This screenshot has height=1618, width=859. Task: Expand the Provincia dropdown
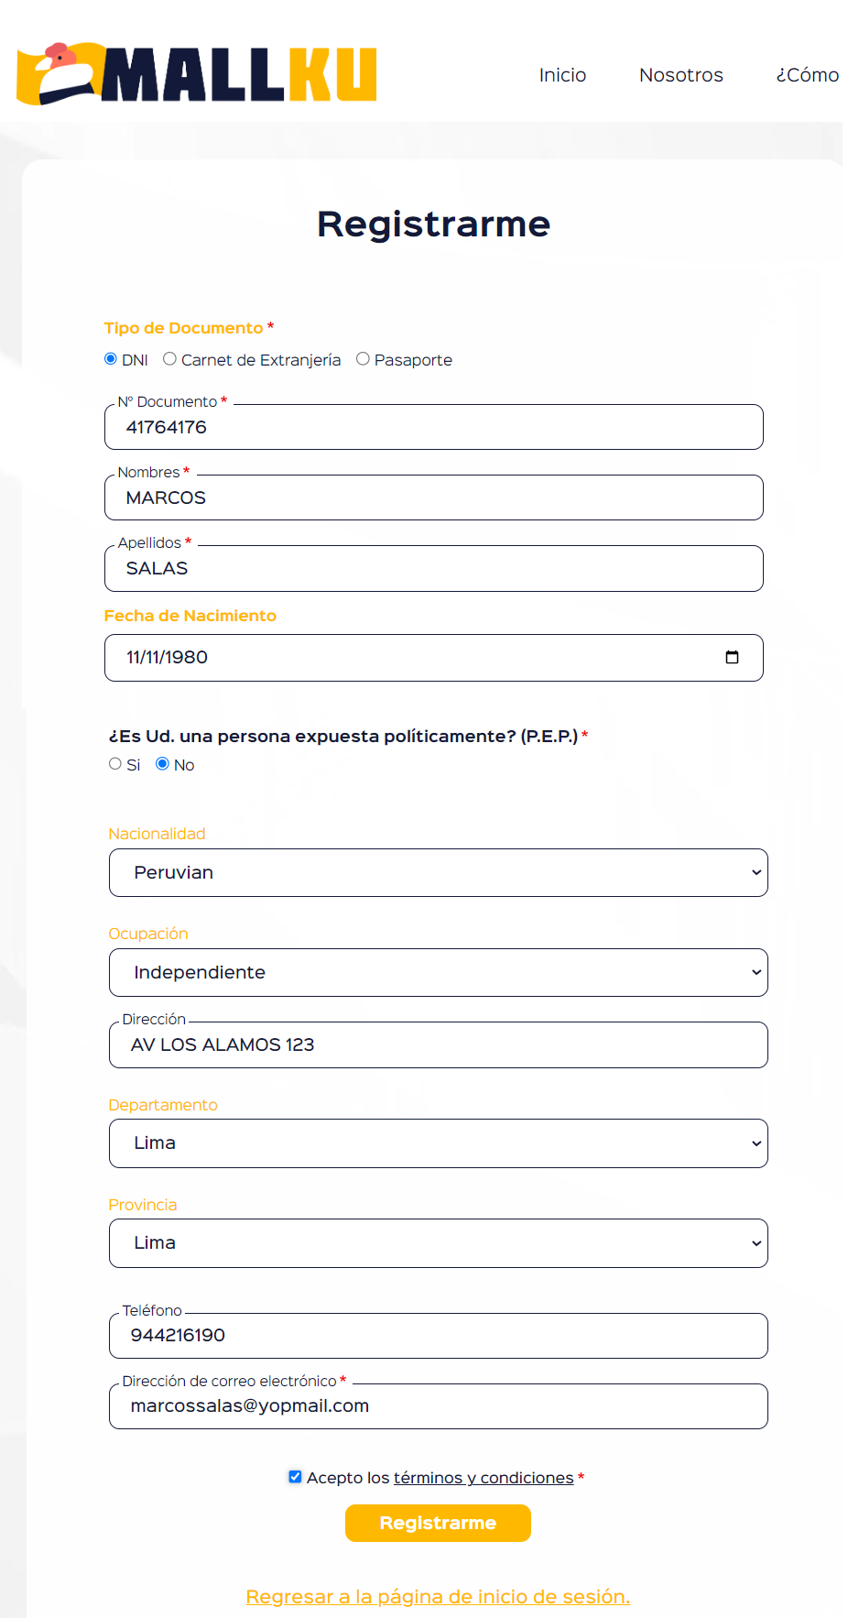438,1243
